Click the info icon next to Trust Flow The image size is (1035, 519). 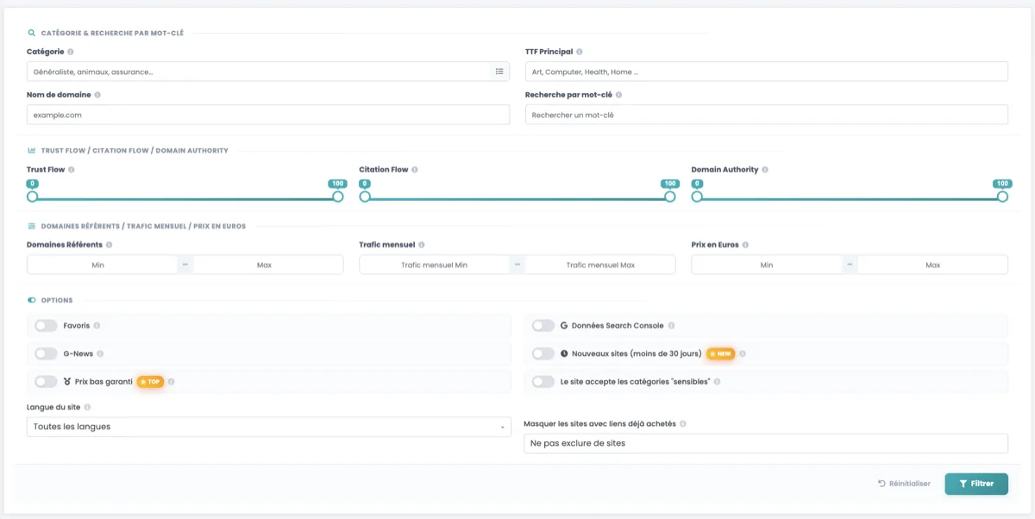coord(72,169)
